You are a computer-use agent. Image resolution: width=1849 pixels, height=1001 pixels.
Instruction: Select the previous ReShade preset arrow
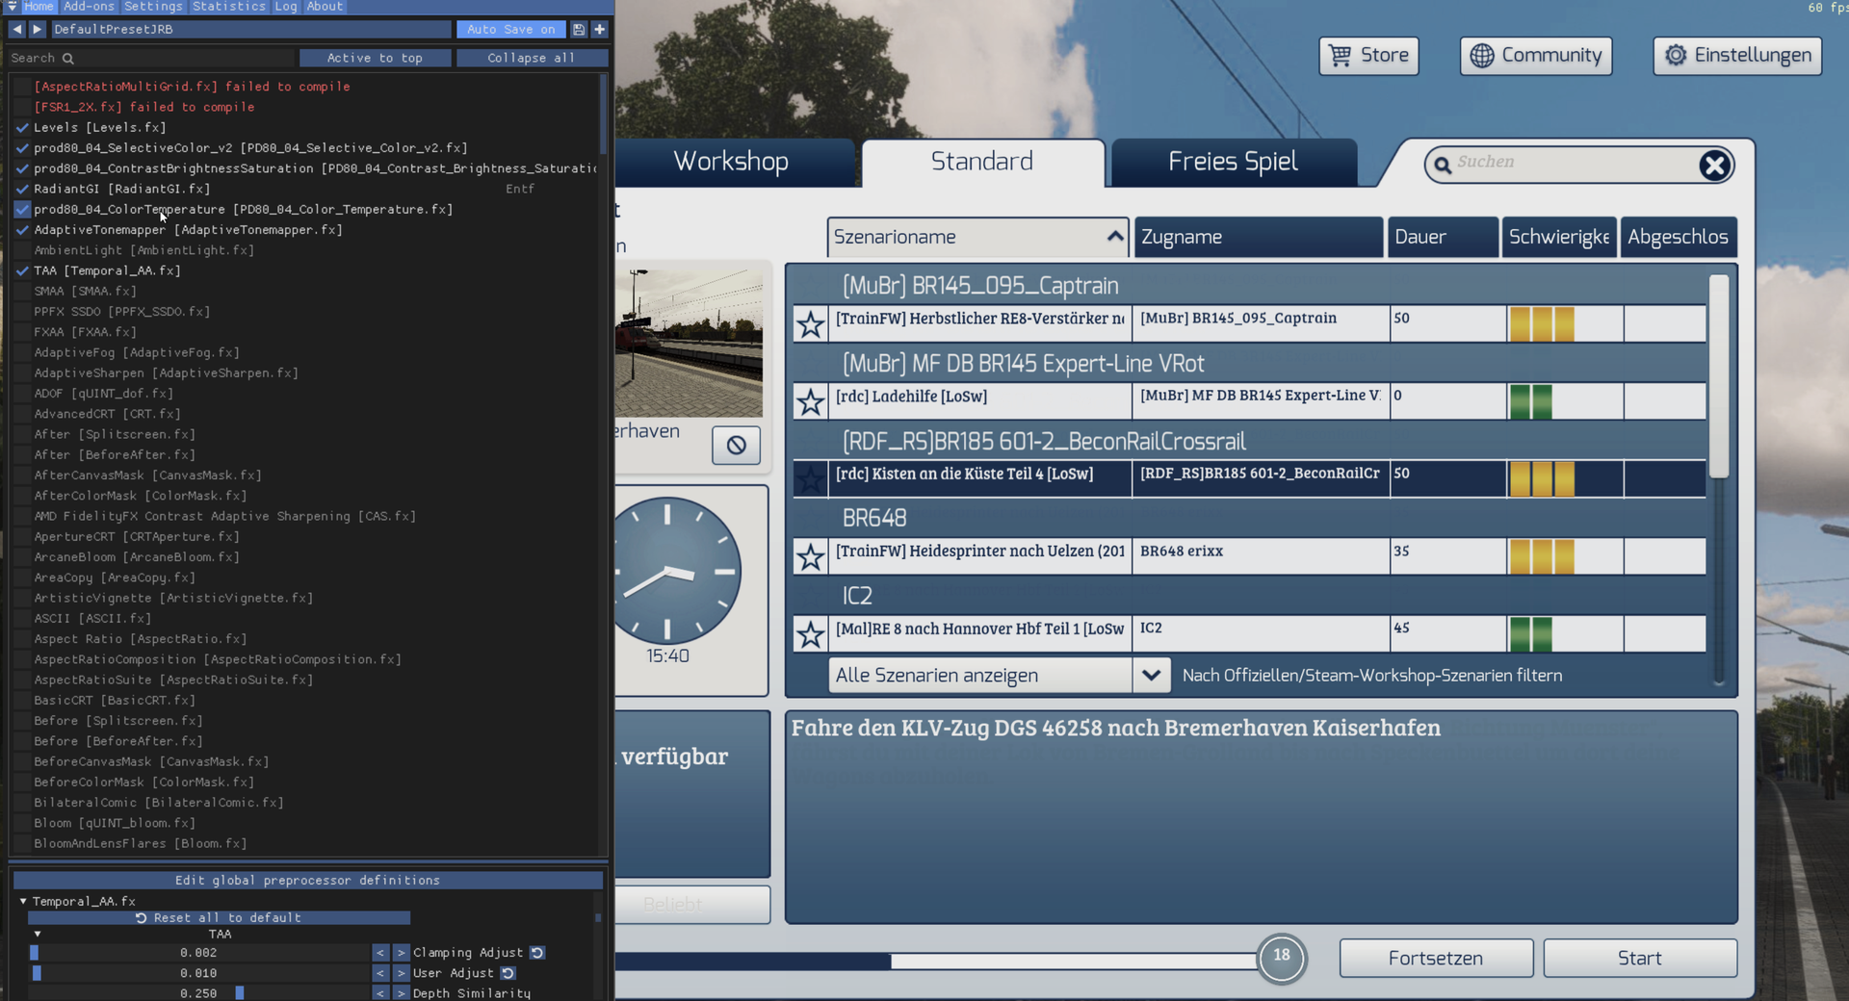point(16,30)
